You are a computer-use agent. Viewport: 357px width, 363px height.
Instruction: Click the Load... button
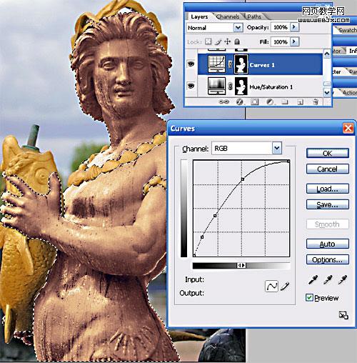[328, 189]
